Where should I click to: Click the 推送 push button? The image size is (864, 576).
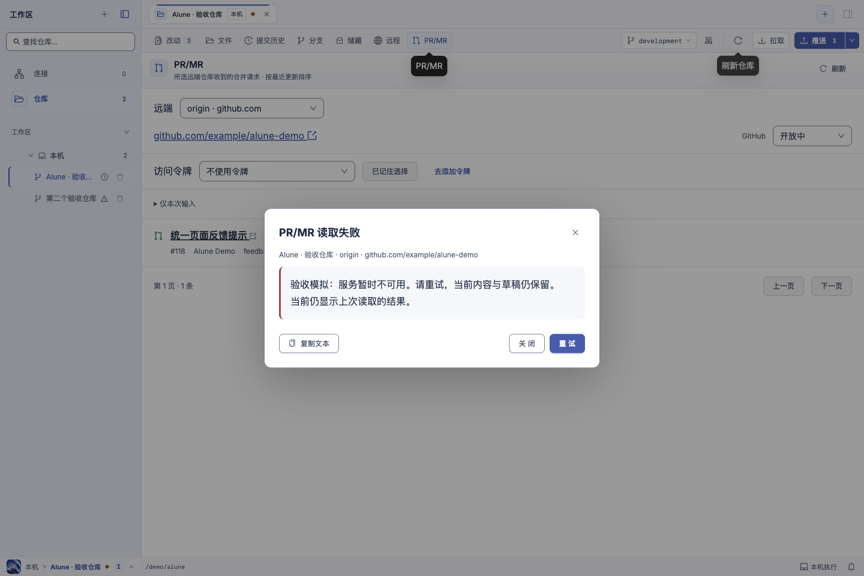820,41
